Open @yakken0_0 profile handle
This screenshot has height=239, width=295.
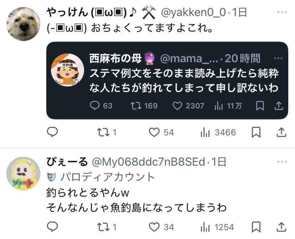click(193, 13)
